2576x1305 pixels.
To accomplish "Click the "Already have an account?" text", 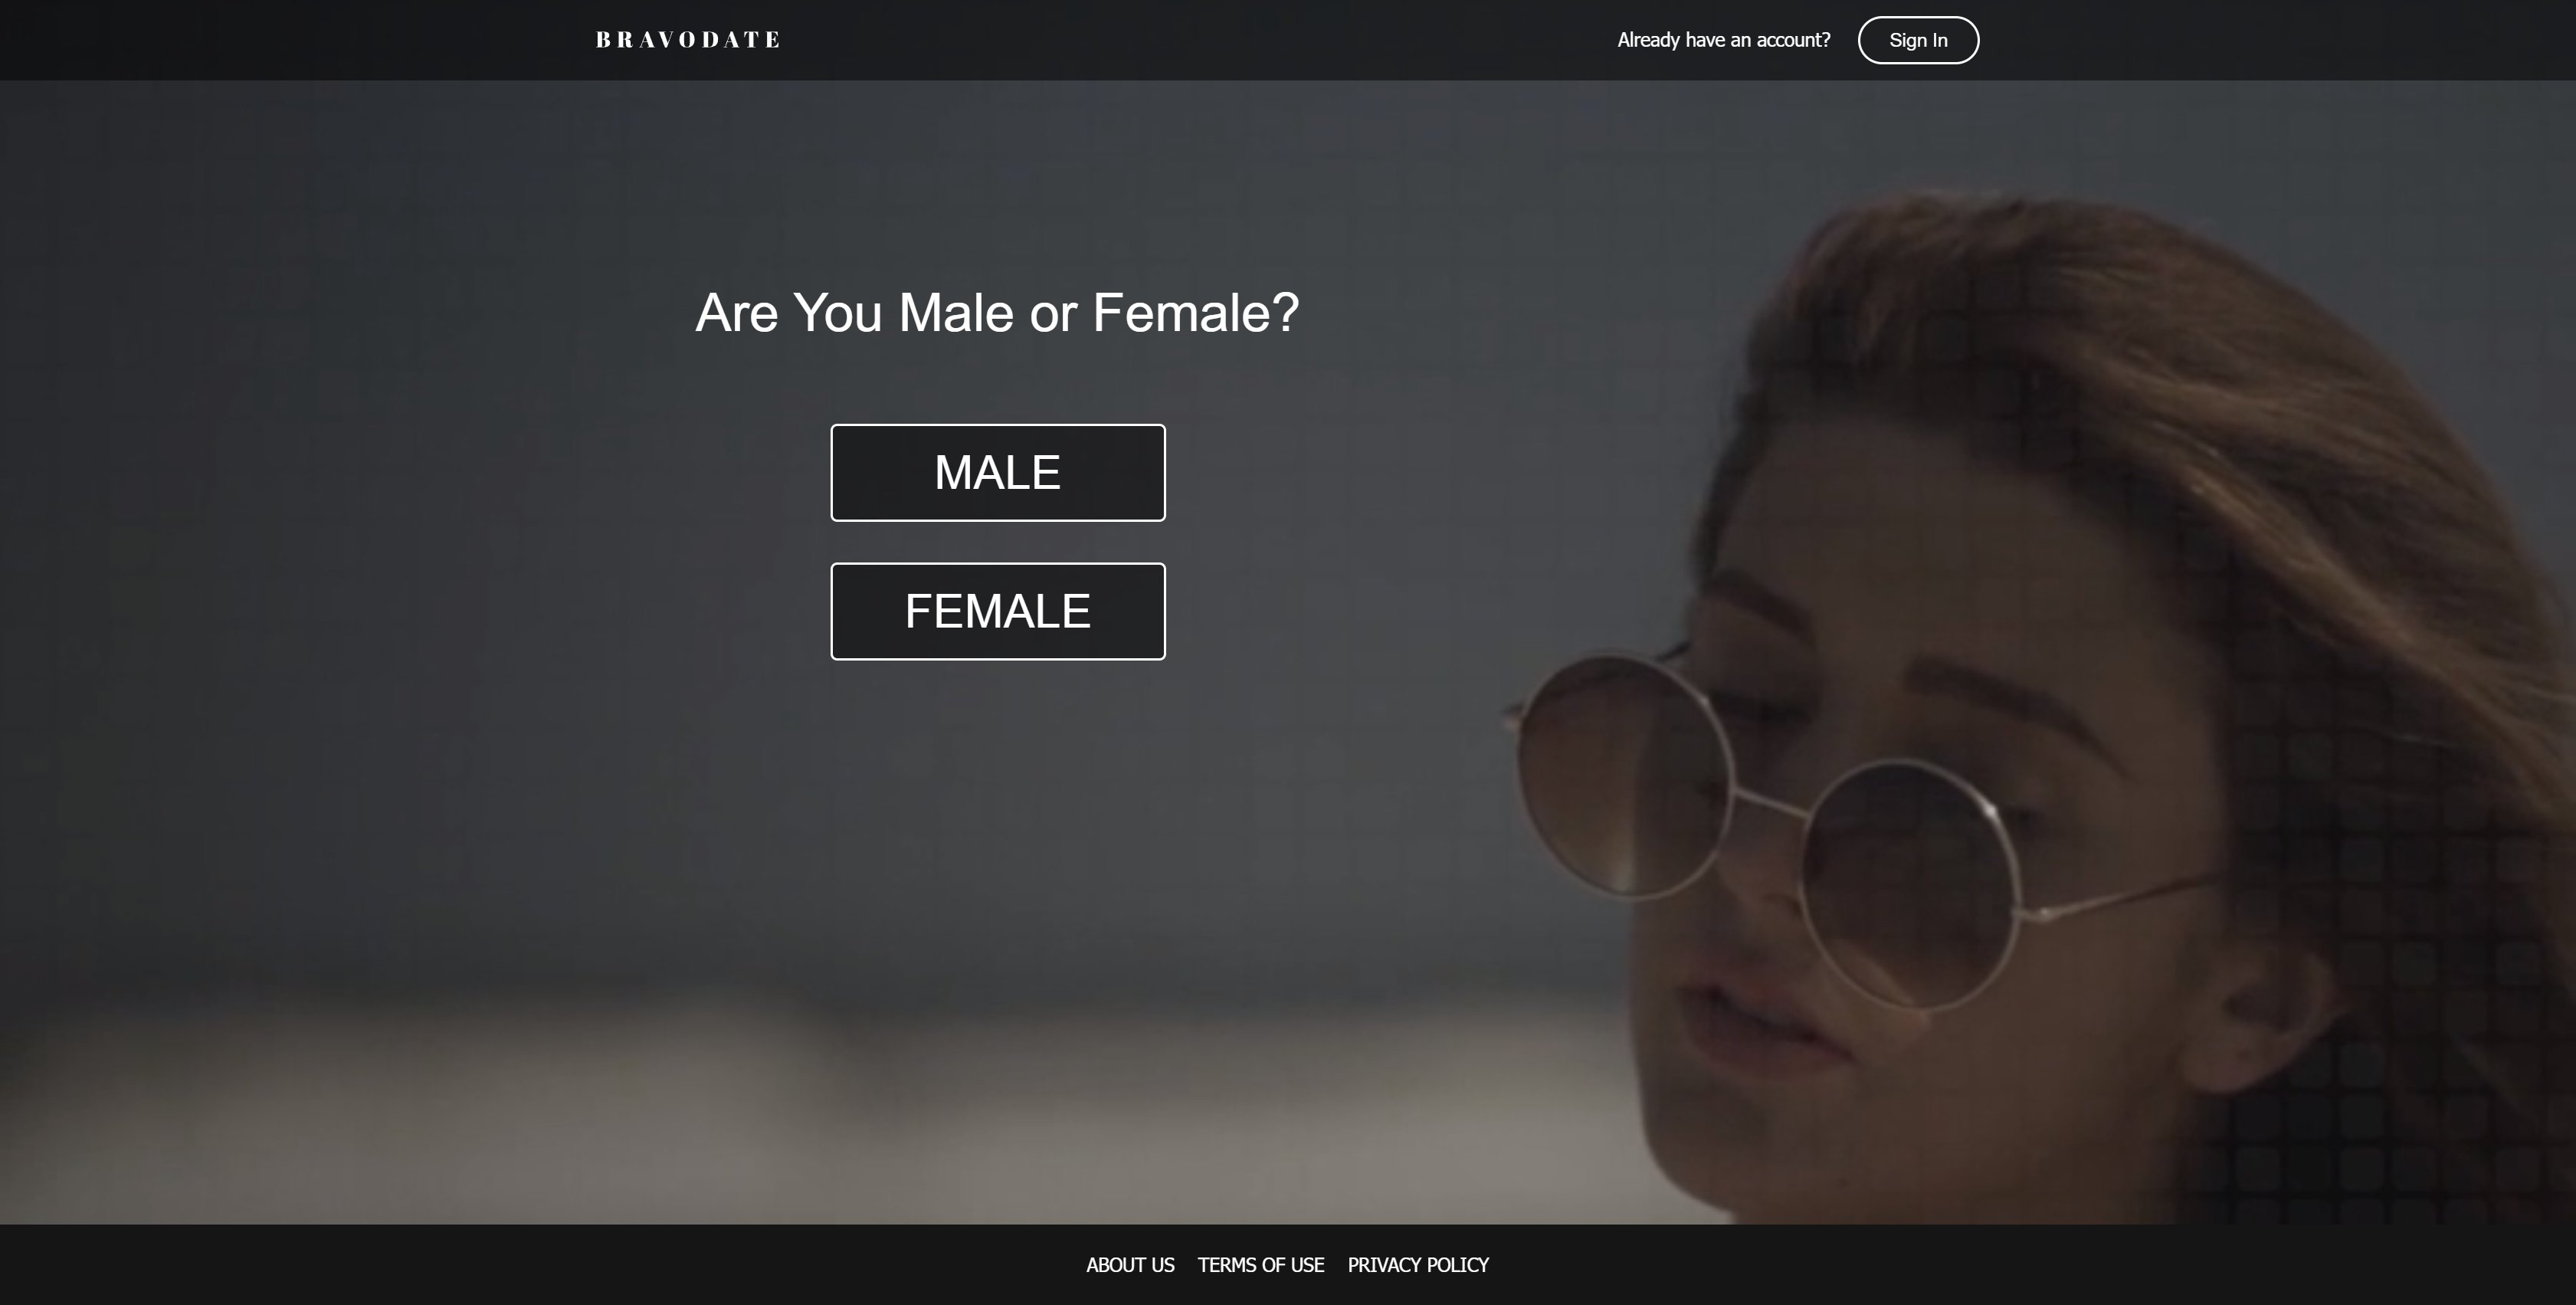I will [x=1724, y=40].
